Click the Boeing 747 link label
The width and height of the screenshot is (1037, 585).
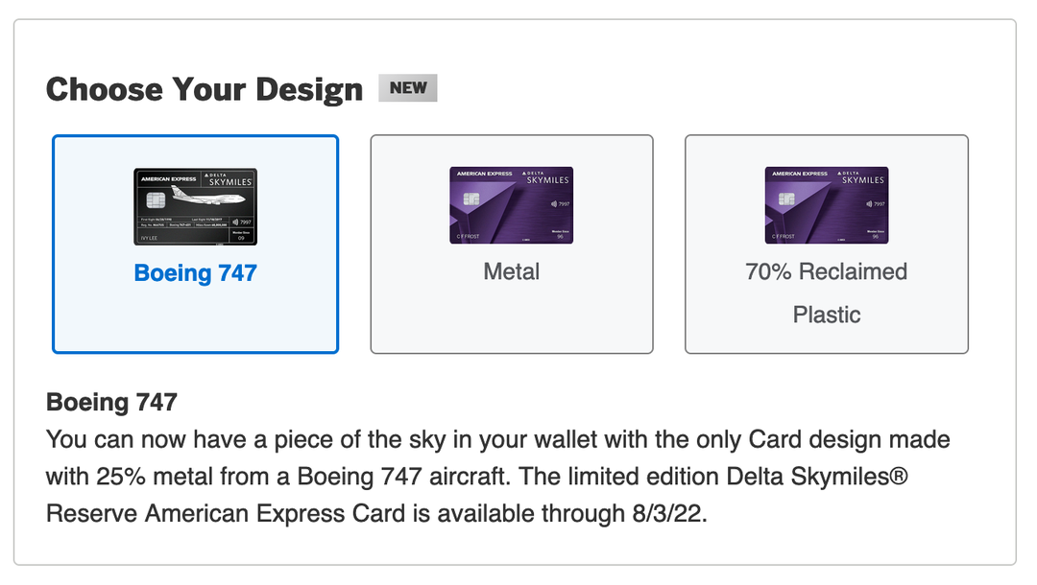point(195,273)
